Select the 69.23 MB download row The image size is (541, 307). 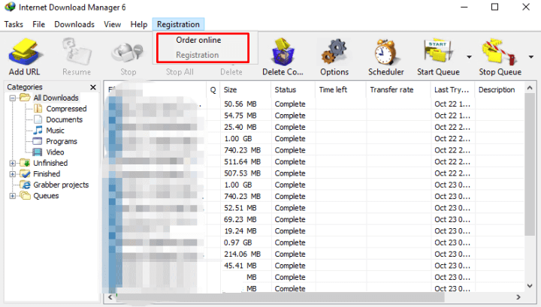pos(314,219)
